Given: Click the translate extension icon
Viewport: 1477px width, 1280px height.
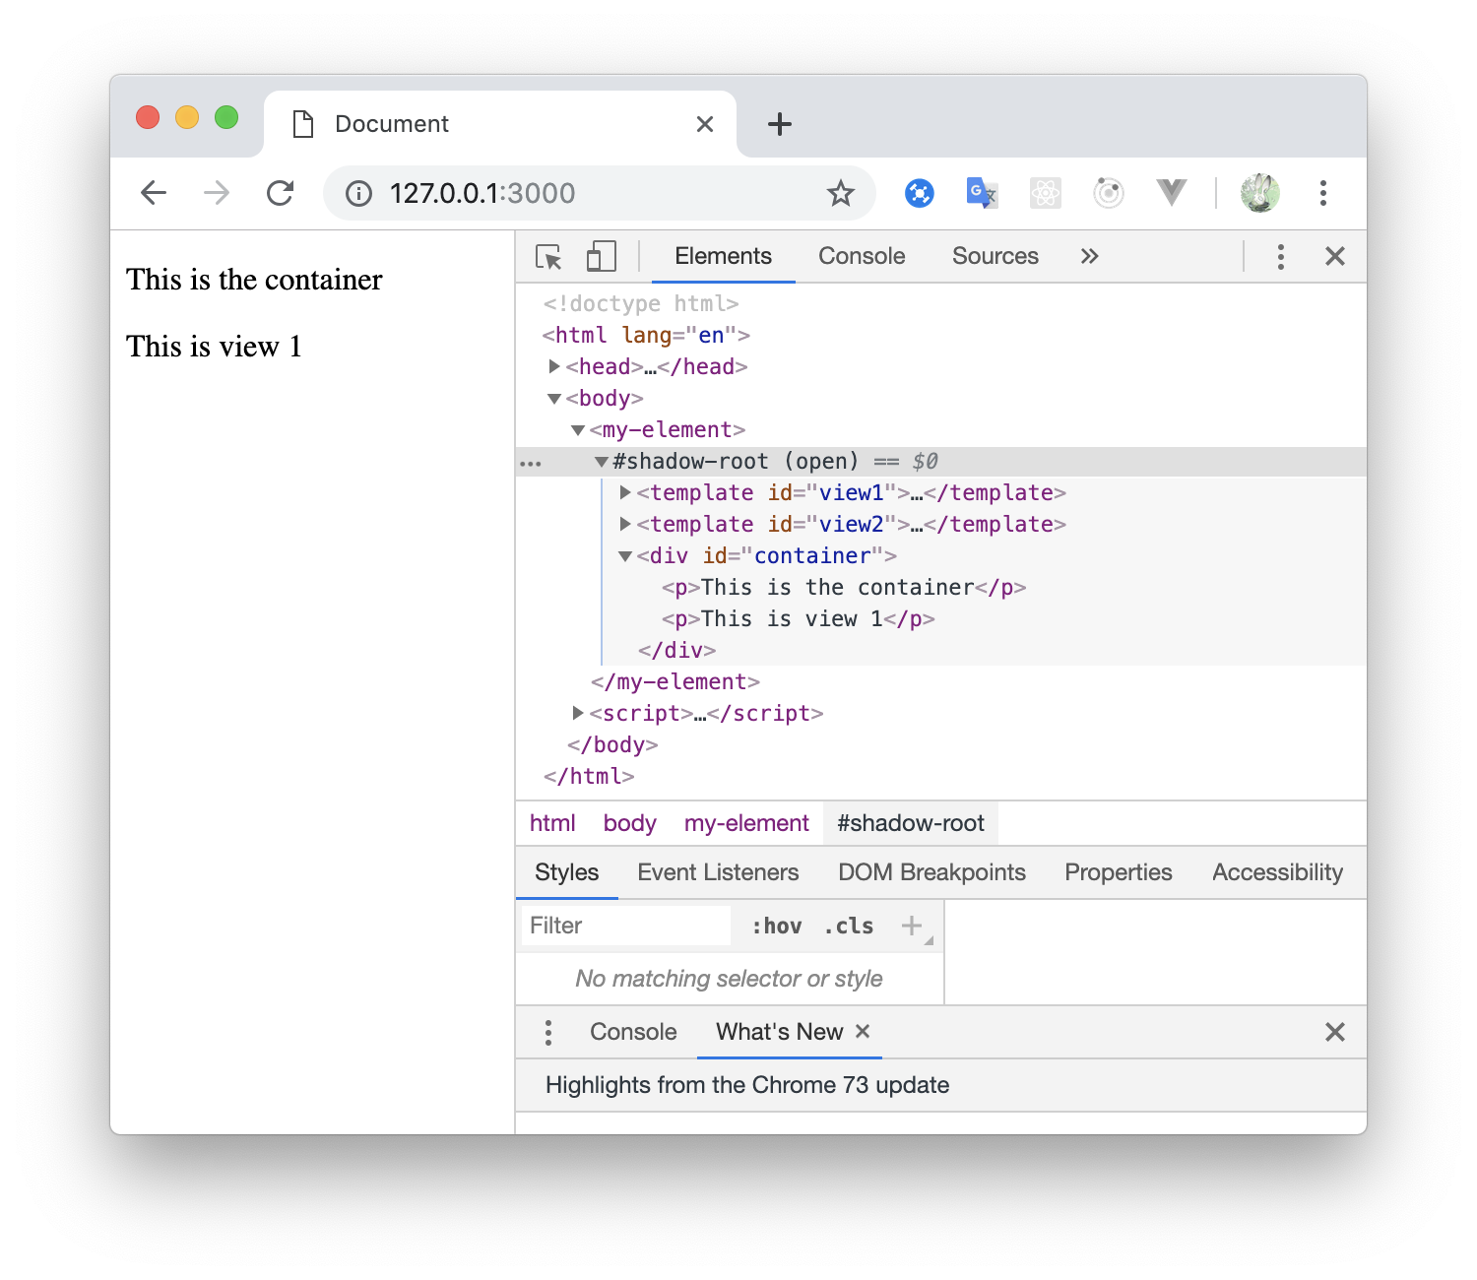Looking at the screenshot, I should 981,193.
